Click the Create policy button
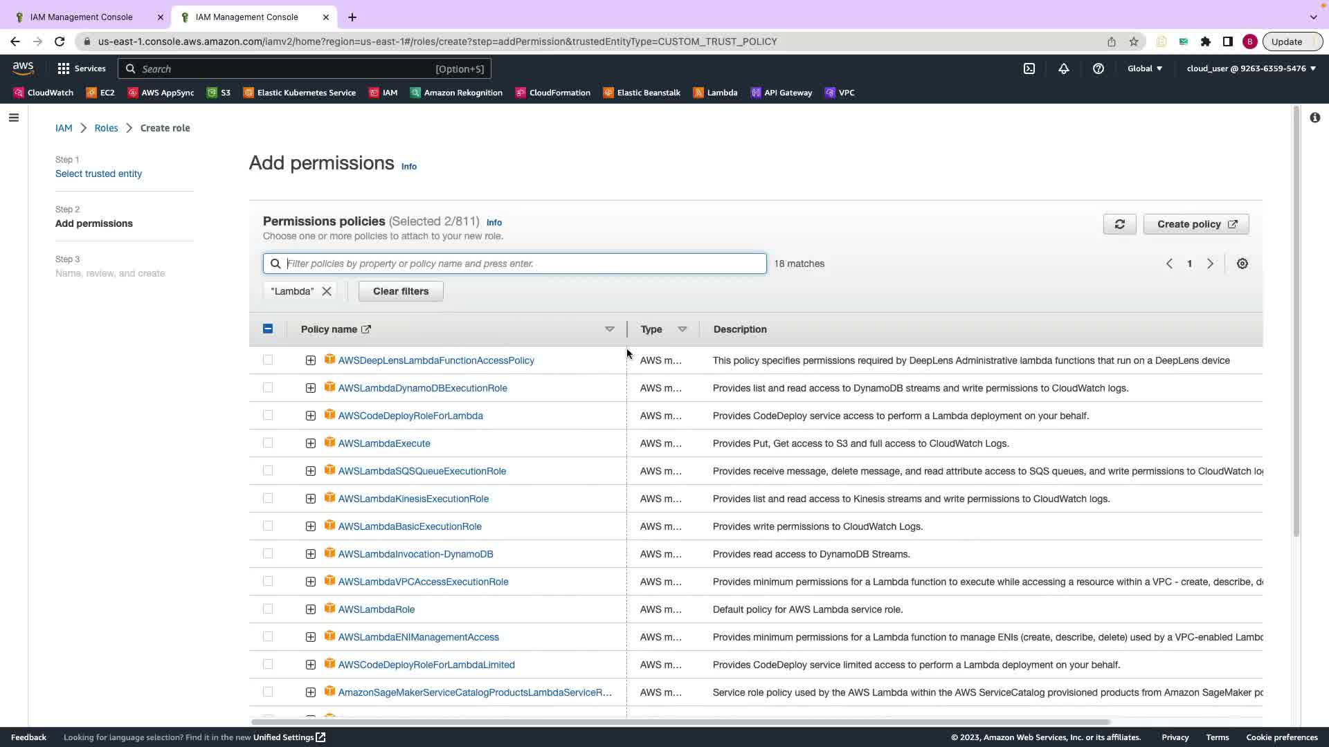Screen dimensions: 1329x747 coord(1196,224)
